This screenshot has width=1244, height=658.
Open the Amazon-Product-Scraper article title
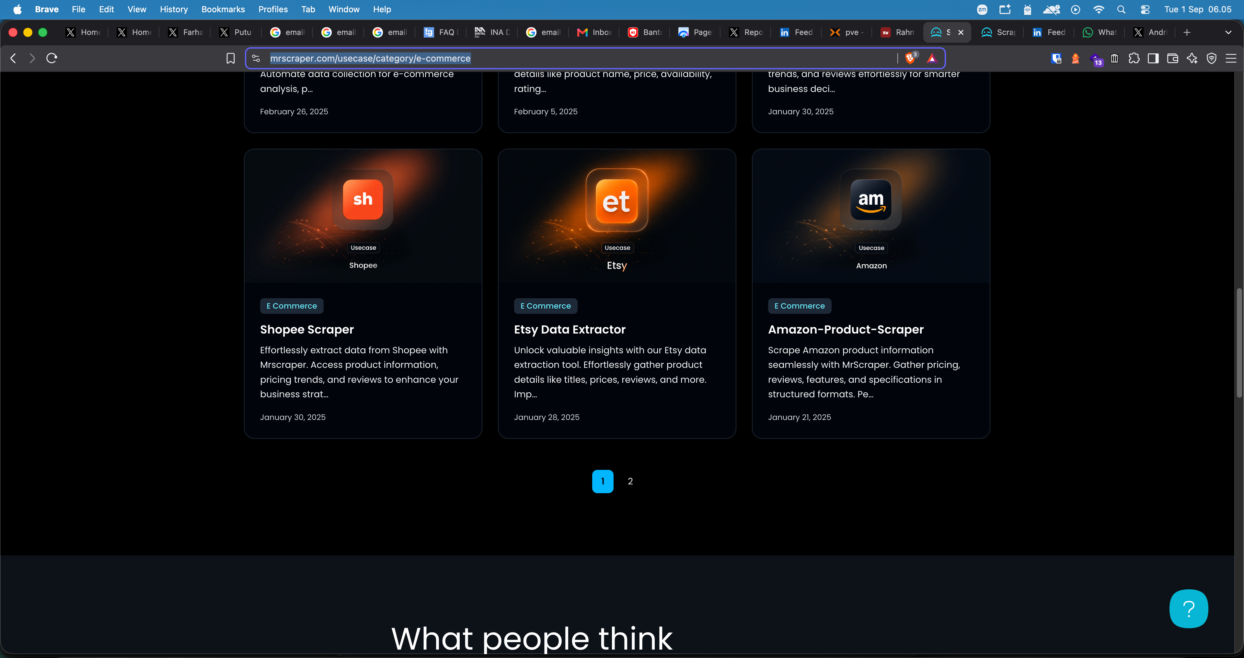tap(846, 329)
